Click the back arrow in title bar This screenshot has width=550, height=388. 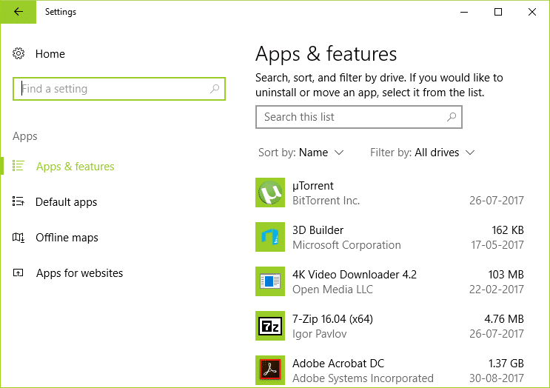pyautogui.click(x=18, y=12)
